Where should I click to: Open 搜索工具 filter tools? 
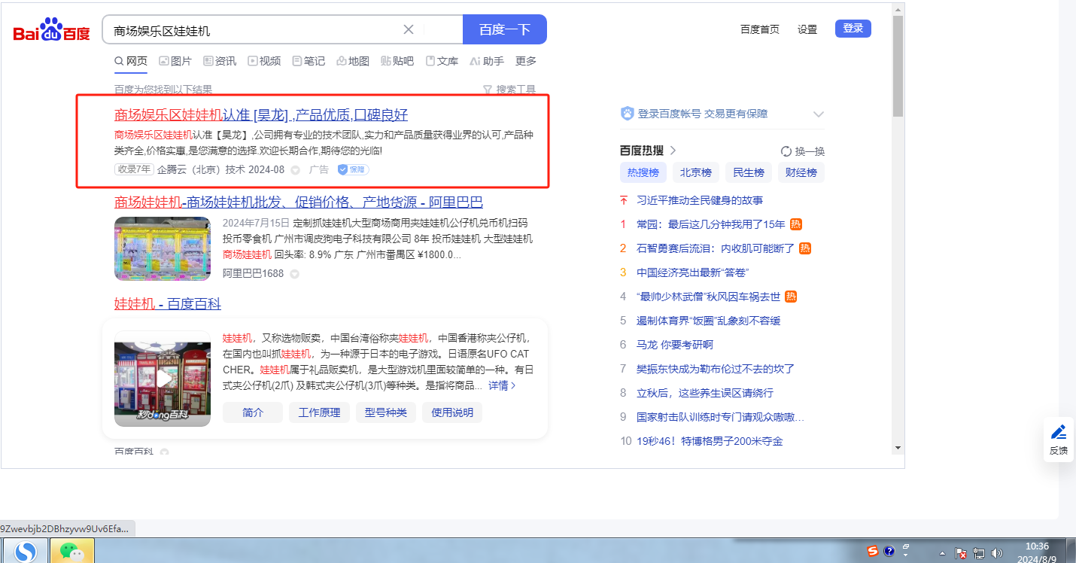tap(509, 90)
